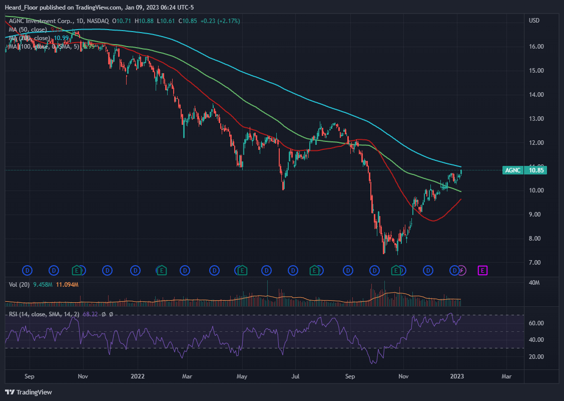Click the final Mar label on the time axis
The height and width of the screenshot is (401, 564).
[506, 376]
